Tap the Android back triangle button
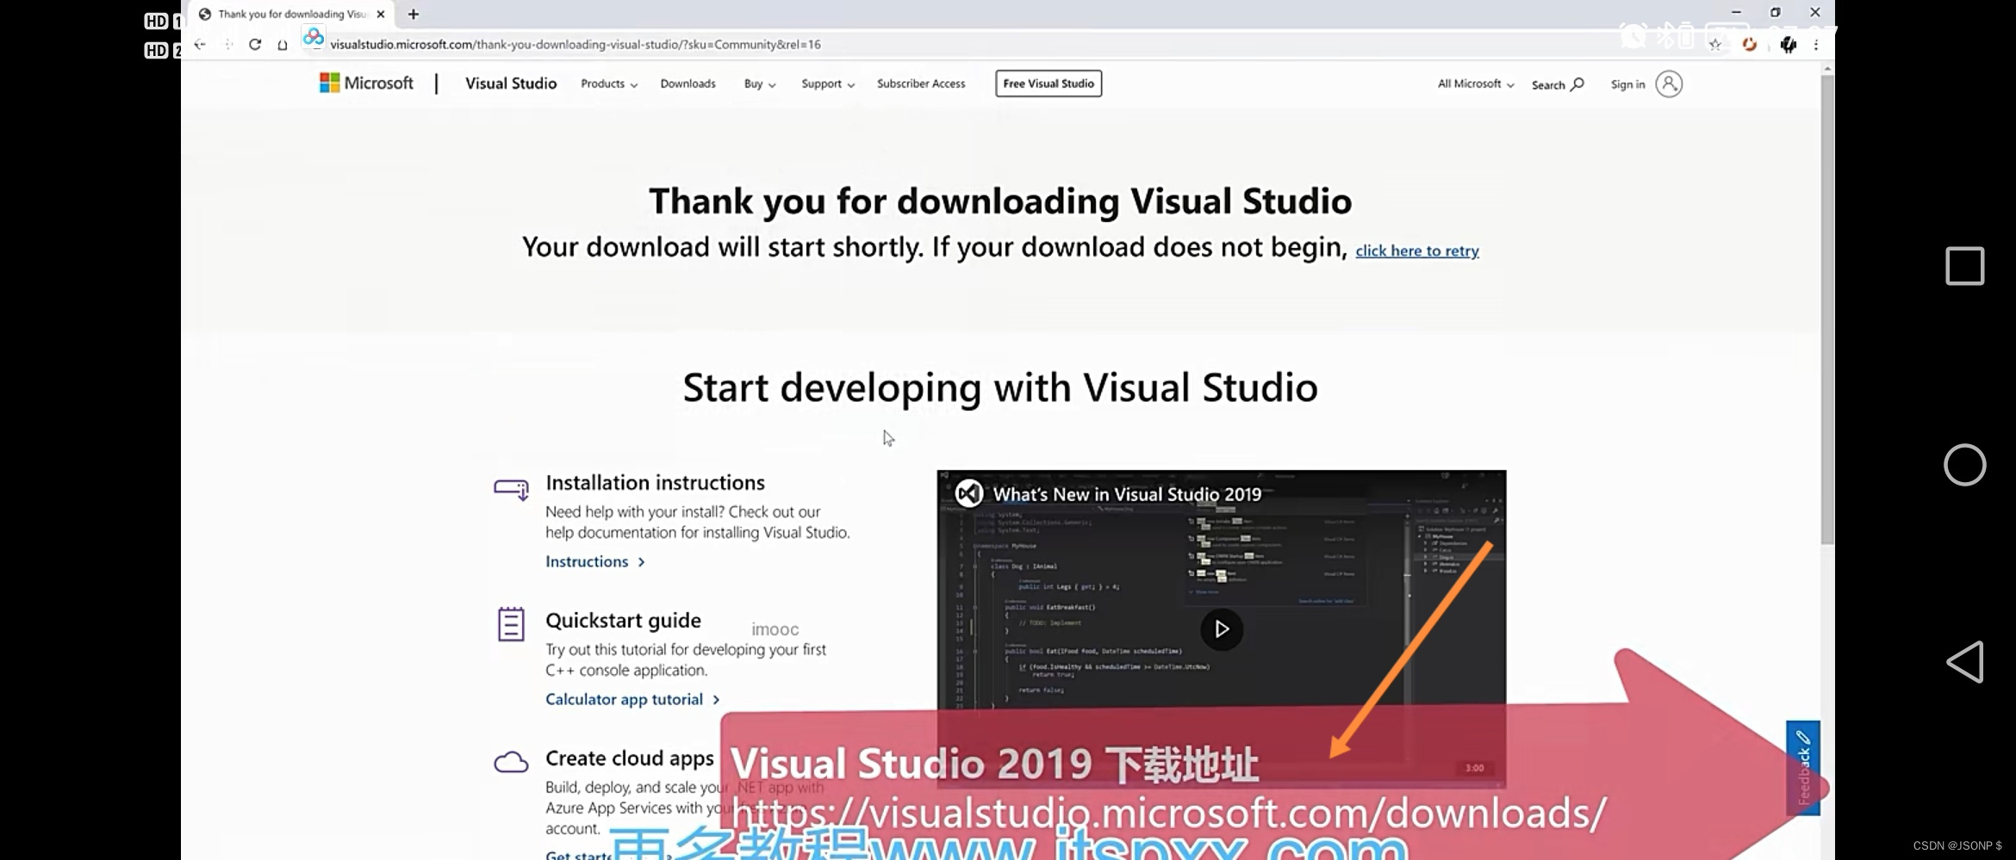 pyautogui.click(x=1965, y=662)
